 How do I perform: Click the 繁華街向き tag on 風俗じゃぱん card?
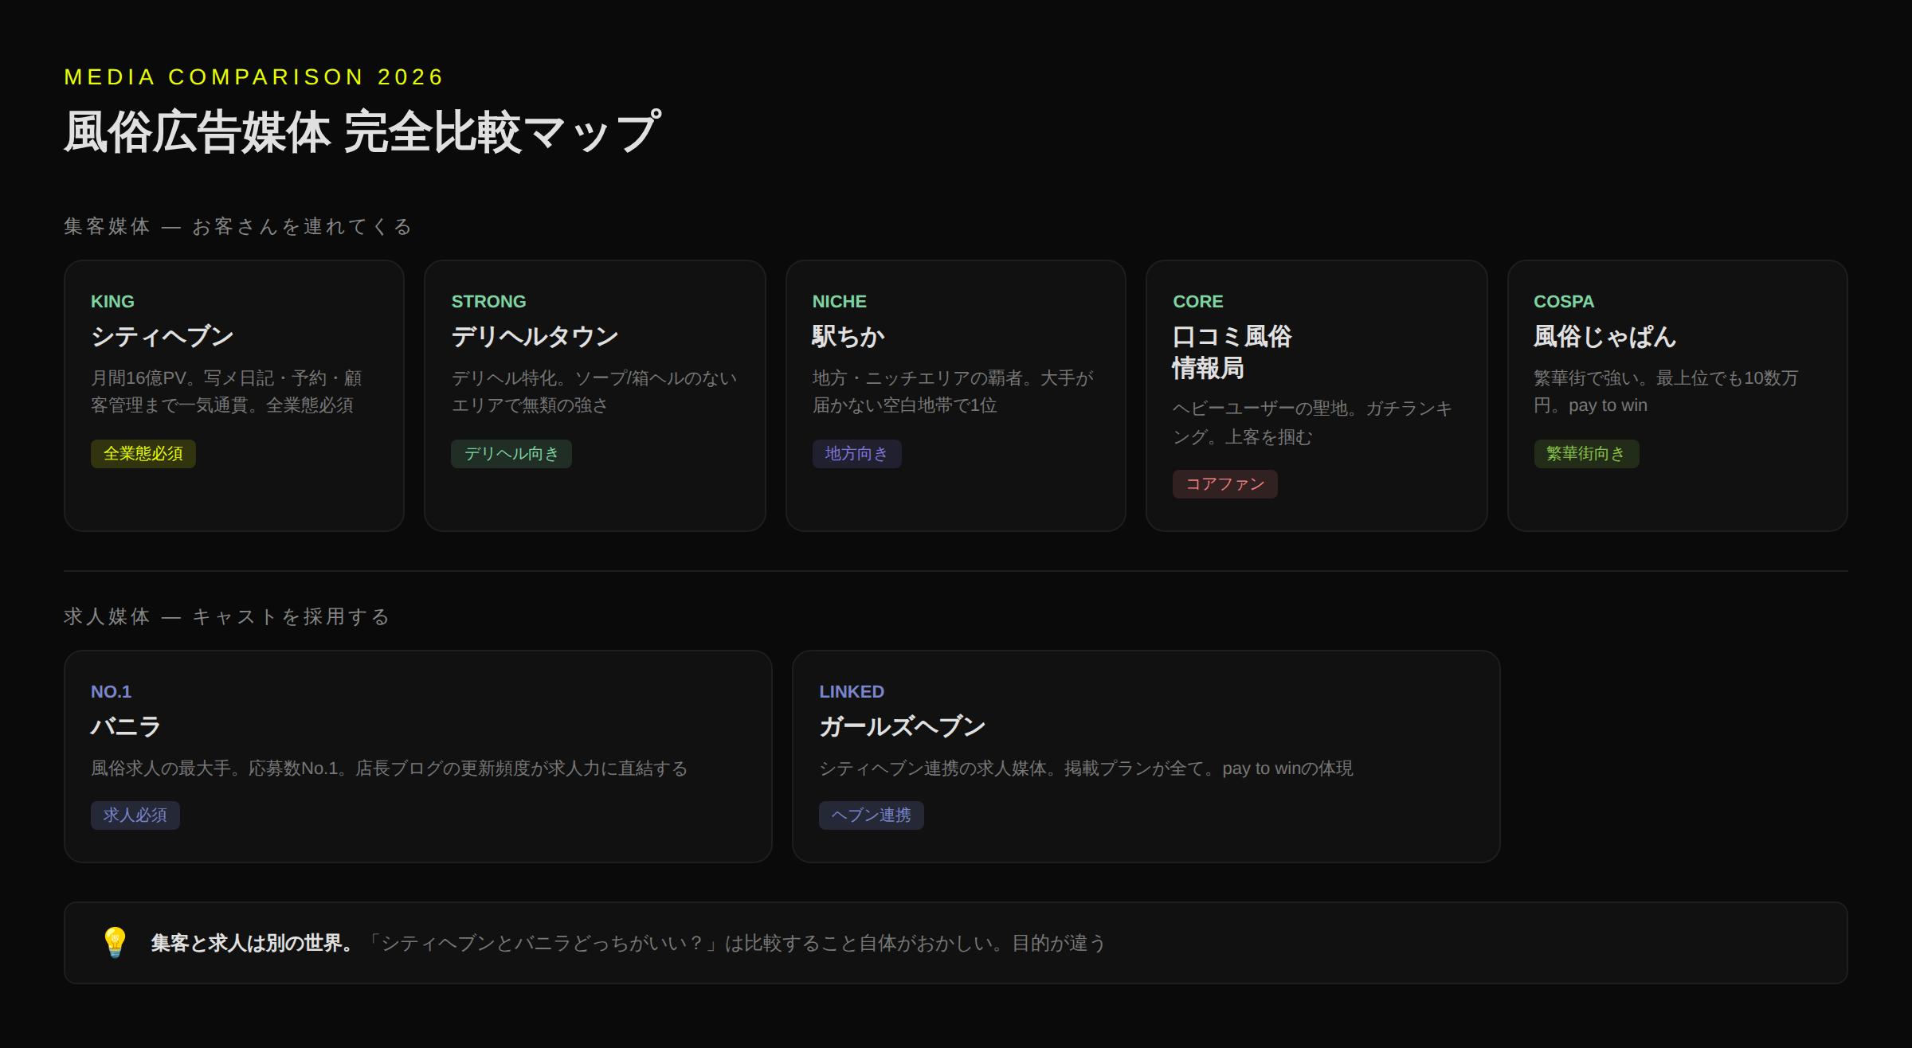(1586, 453)
